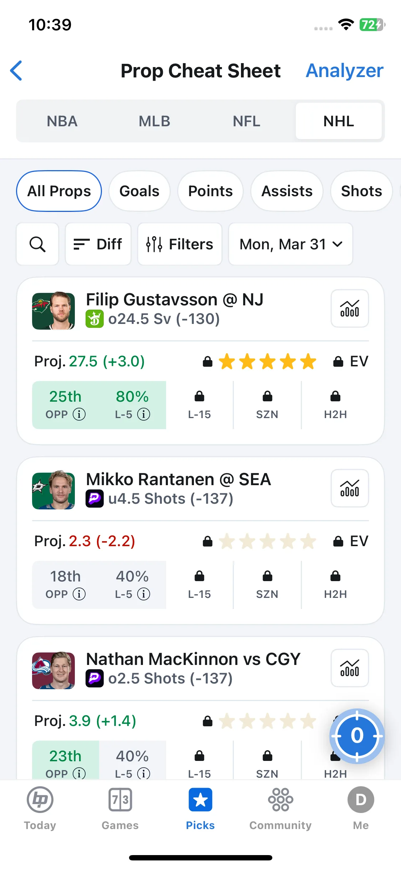
Task: Open the search magnifier icon
Action: 37,244
